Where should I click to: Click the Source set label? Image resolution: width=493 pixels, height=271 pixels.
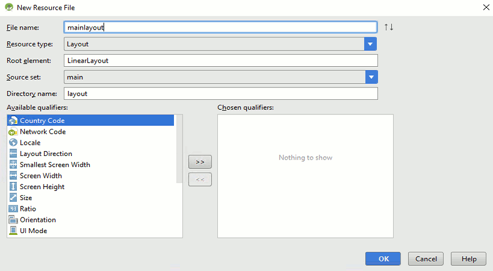[23, 77]
